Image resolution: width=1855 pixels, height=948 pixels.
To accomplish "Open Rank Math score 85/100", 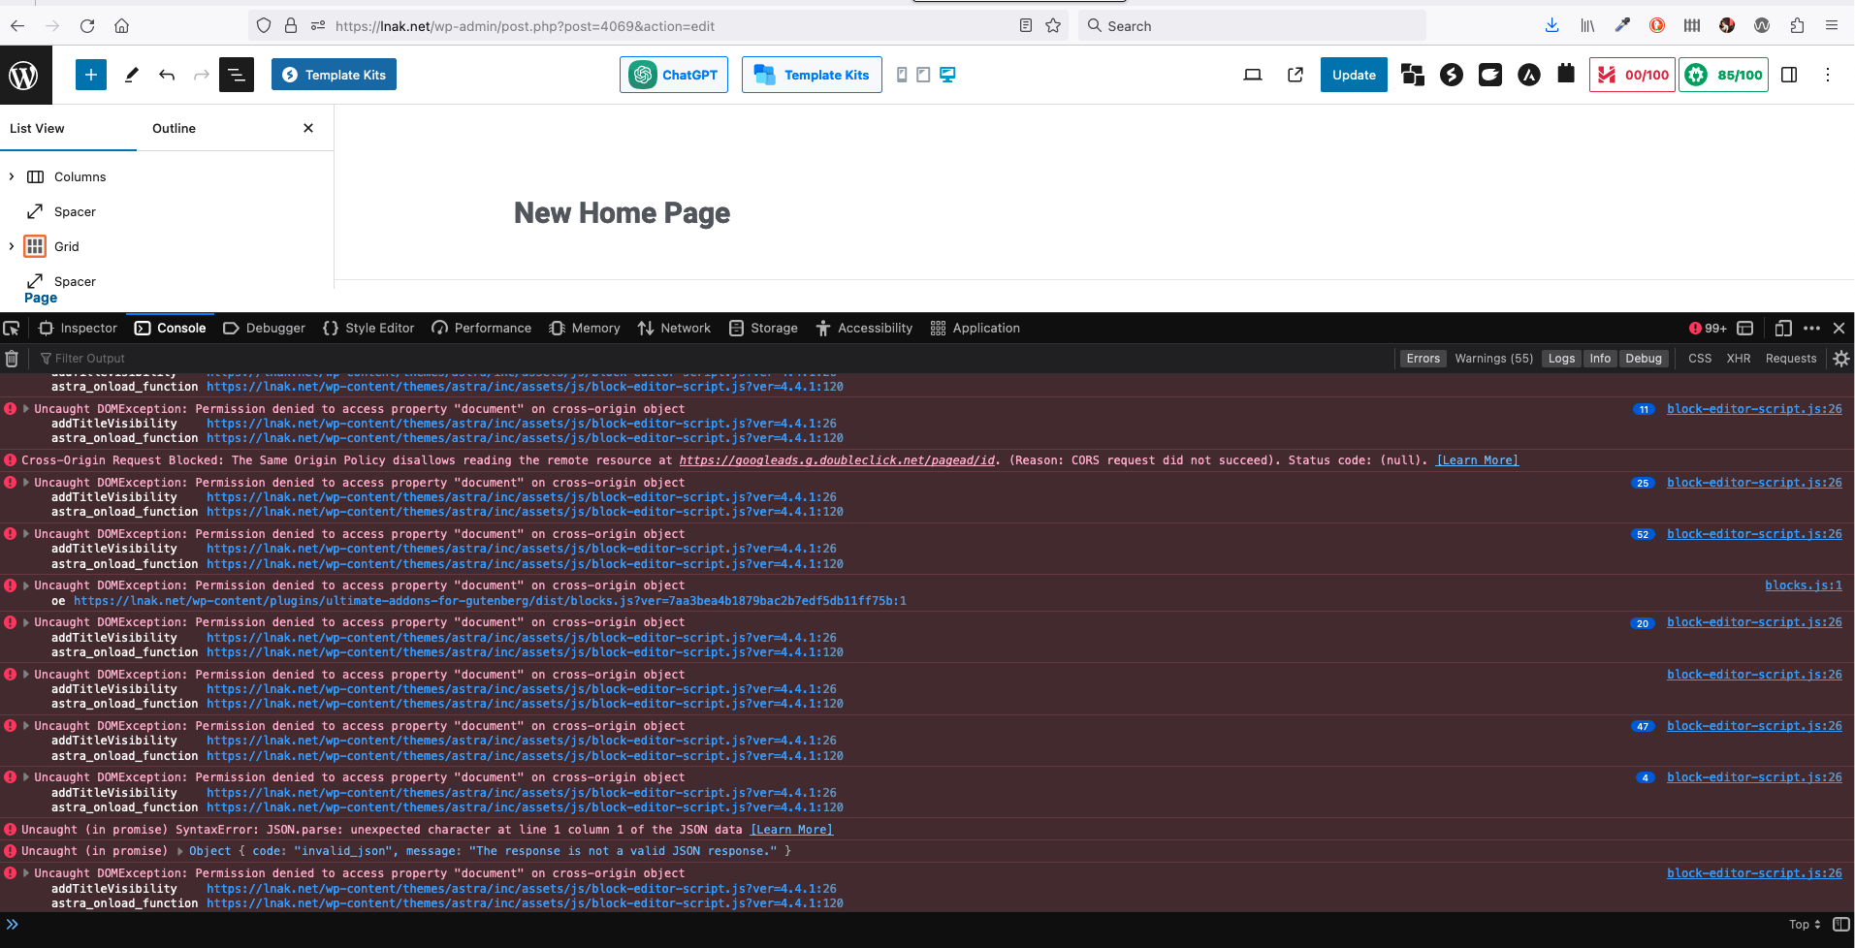I will (x=1723, y=75).
